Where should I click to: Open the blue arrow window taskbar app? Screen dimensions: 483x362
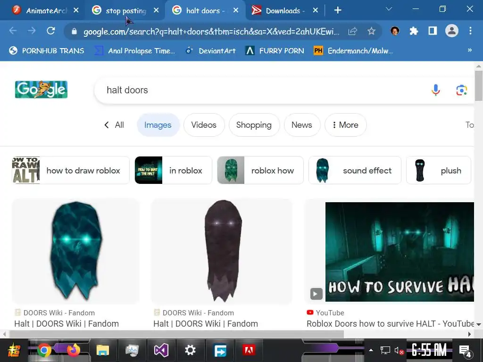(220, 350)
